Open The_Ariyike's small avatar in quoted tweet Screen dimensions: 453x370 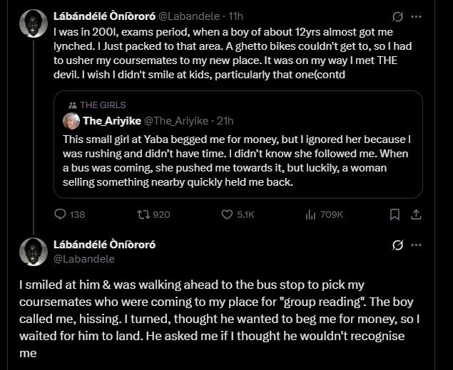(x=71, y=120)
